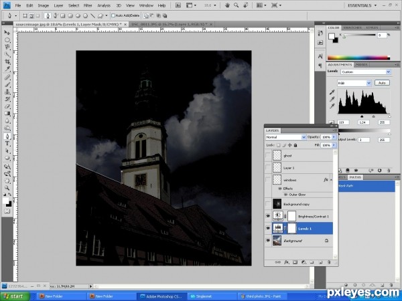Select the Pen tool in toolbox
Viewport: 402px width, 301px height.
click(7, 136)
